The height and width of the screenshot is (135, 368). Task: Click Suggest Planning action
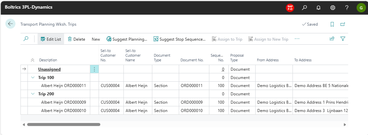(127, 39)
